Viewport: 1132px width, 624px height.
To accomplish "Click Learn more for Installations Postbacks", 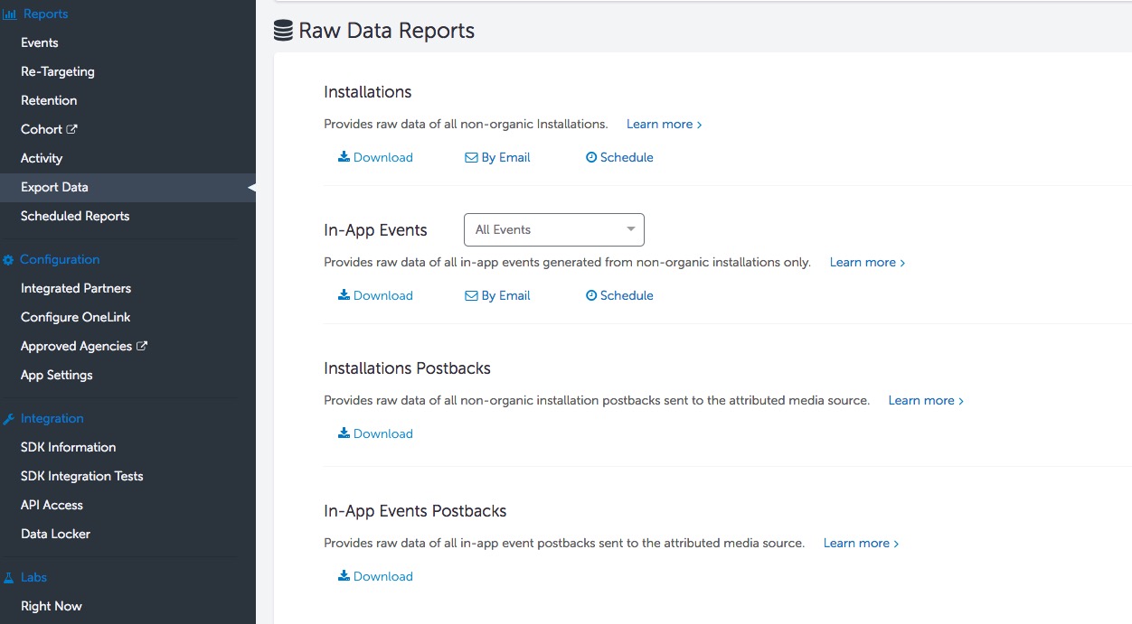I will (x=920, y=400).
